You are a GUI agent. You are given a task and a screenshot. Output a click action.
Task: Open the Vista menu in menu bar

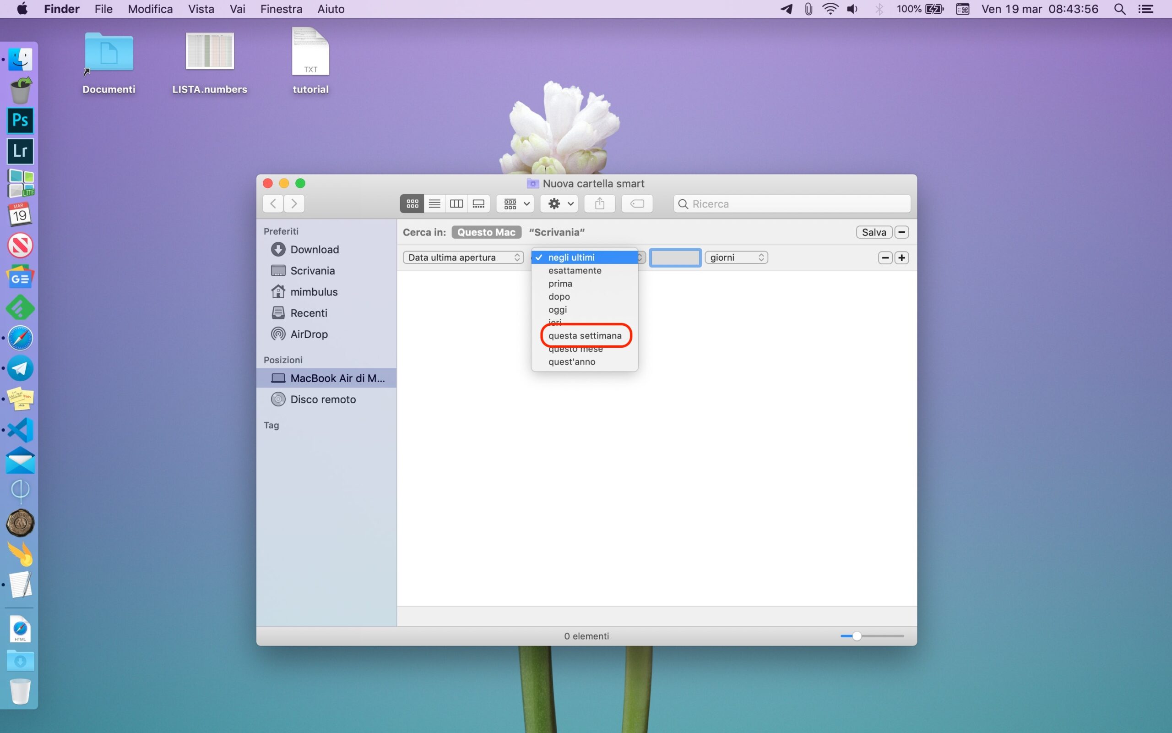[x=201, y=9]
